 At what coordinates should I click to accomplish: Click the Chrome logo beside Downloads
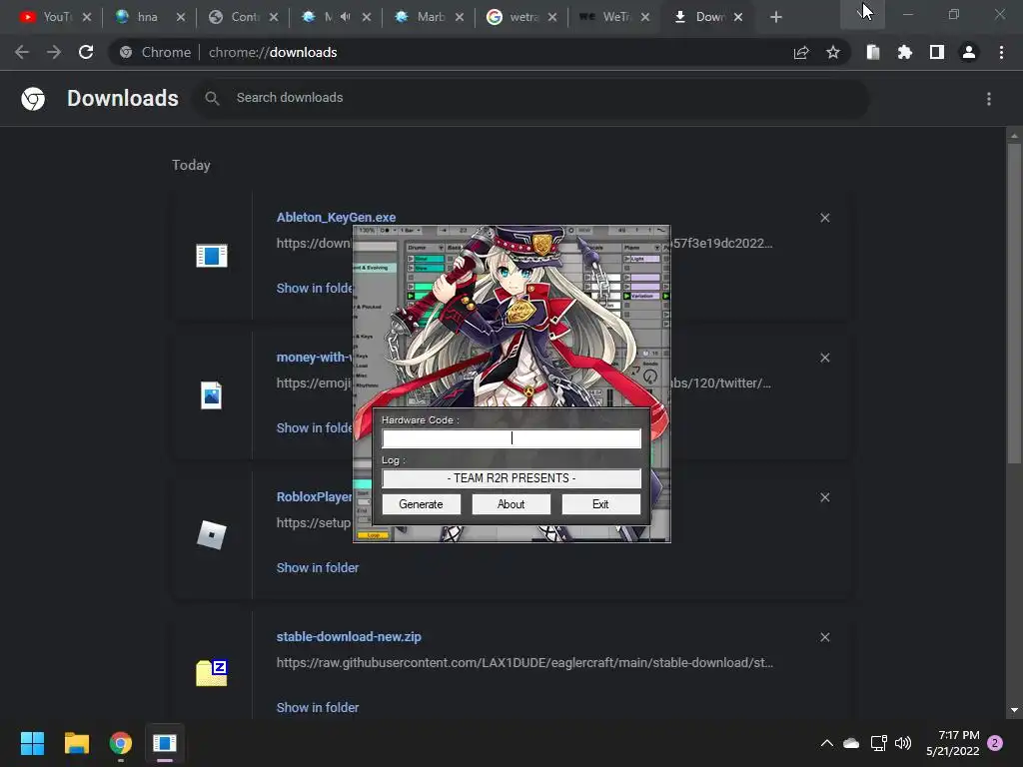pos(33,99)
